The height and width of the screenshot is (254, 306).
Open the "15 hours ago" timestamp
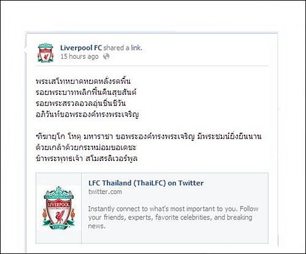tap(79, 57)
